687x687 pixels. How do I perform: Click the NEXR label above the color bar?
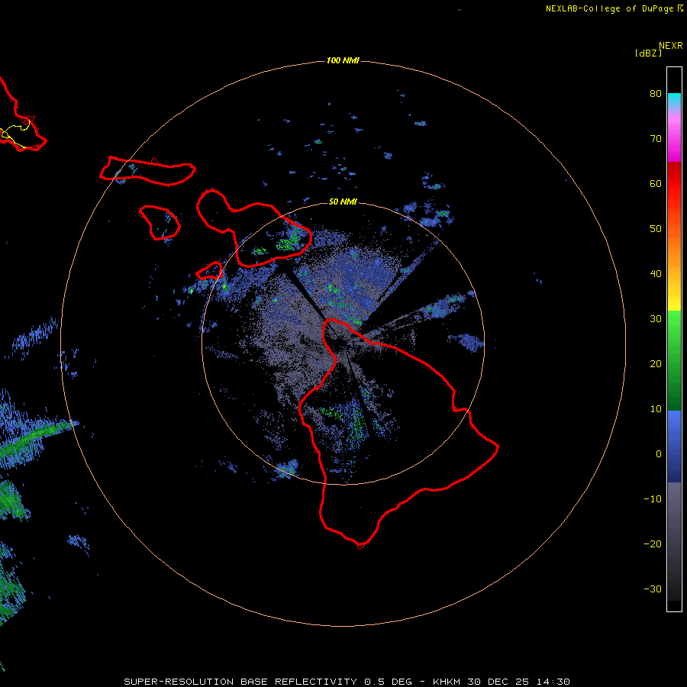pos(670,46)
